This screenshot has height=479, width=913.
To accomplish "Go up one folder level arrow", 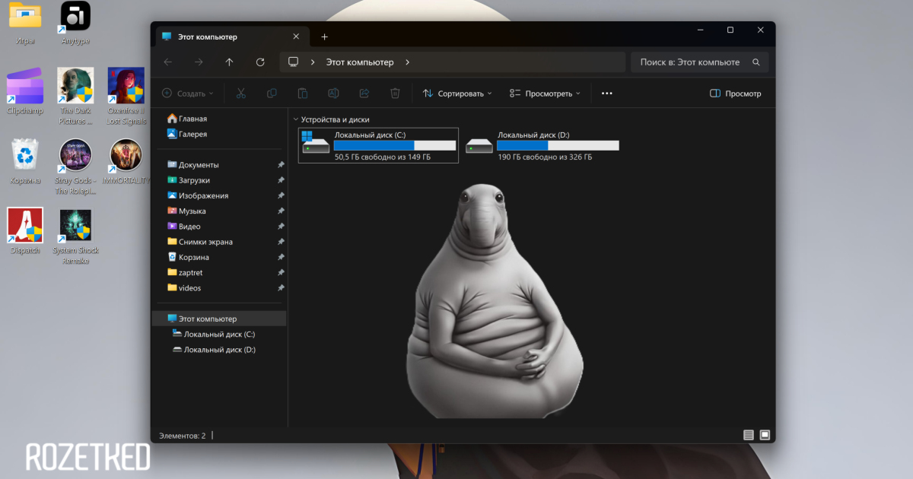I will click(230, 62).
